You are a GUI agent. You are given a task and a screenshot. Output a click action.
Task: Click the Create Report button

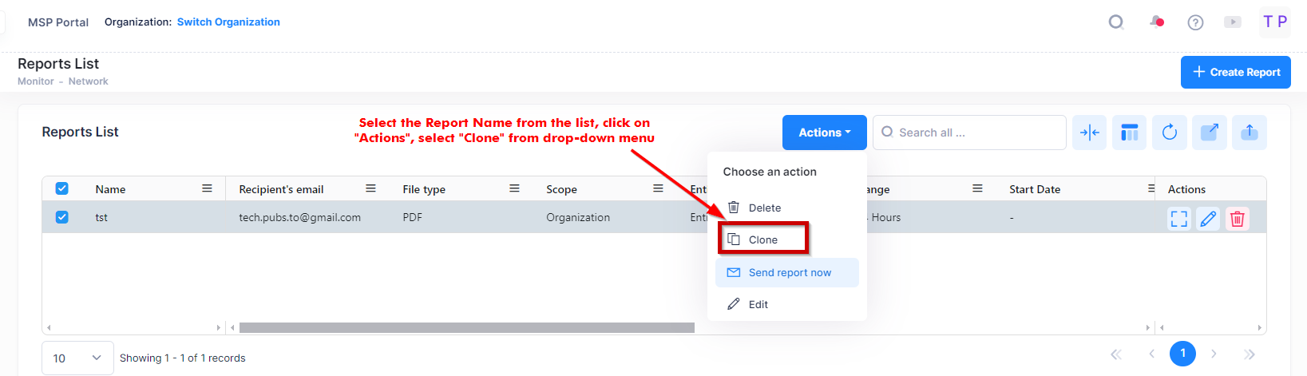[1235, 72]
